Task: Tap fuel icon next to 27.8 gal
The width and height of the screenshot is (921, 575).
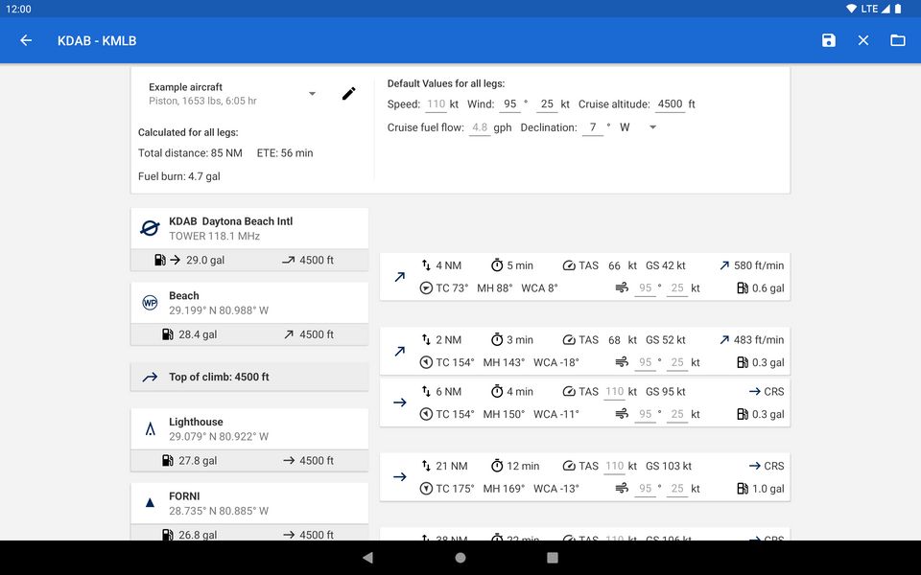Action: coord(167,461)
